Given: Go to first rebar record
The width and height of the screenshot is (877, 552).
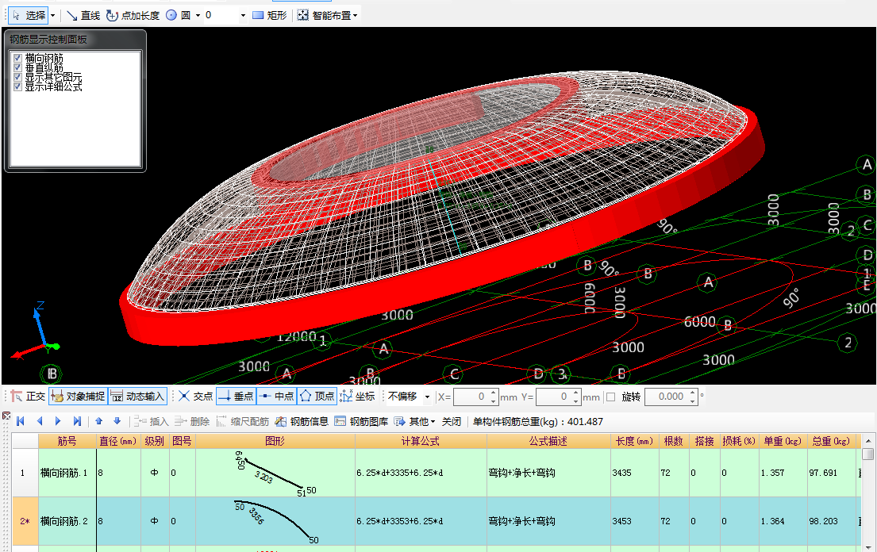Looking at the screenshot, I should point(21,421).
